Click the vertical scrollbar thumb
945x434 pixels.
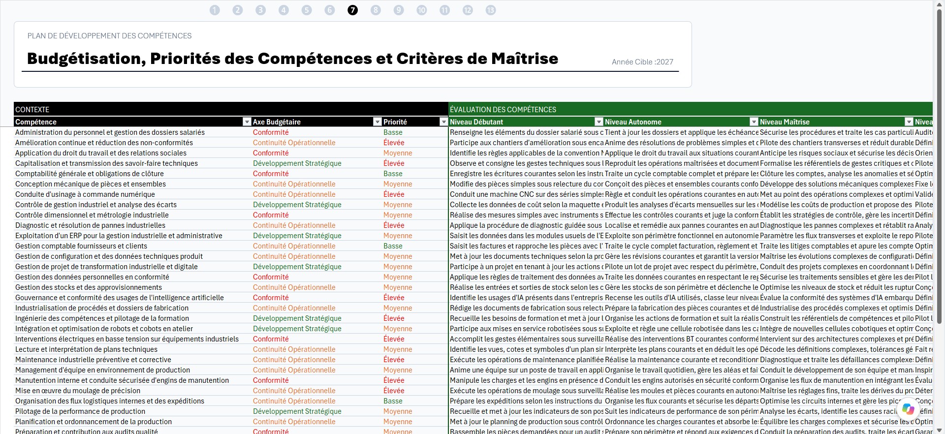click(x=939, y=166)
